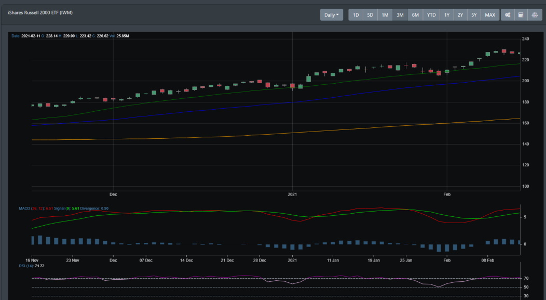Open the chart indicator settings gears icon

(508, 15)
